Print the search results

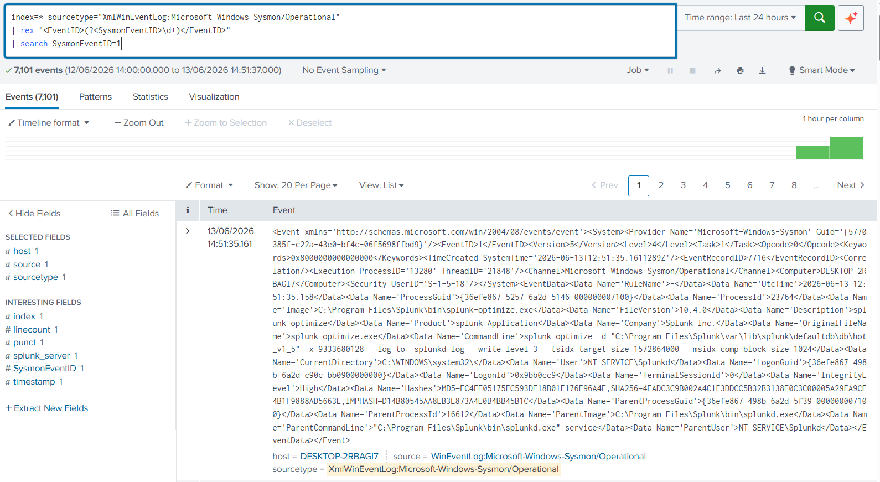[x=740, y=70]
